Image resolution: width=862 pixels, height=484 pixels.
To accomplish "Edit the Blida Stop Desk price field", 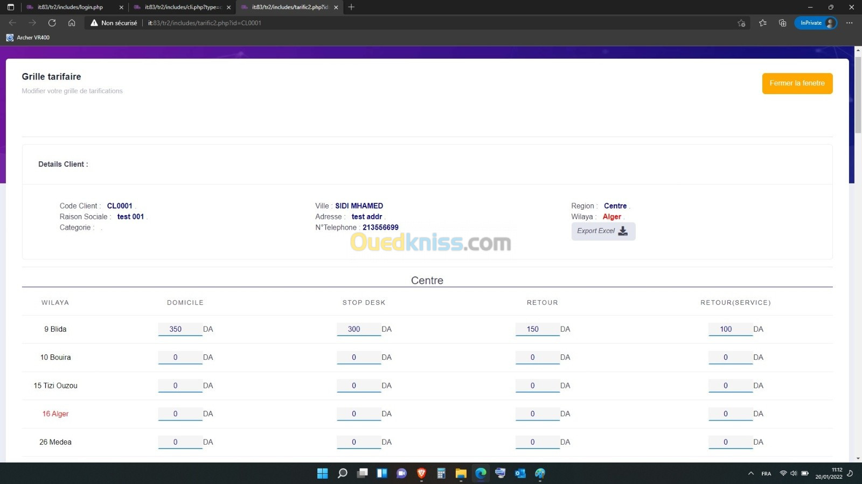I will point(359,329).
